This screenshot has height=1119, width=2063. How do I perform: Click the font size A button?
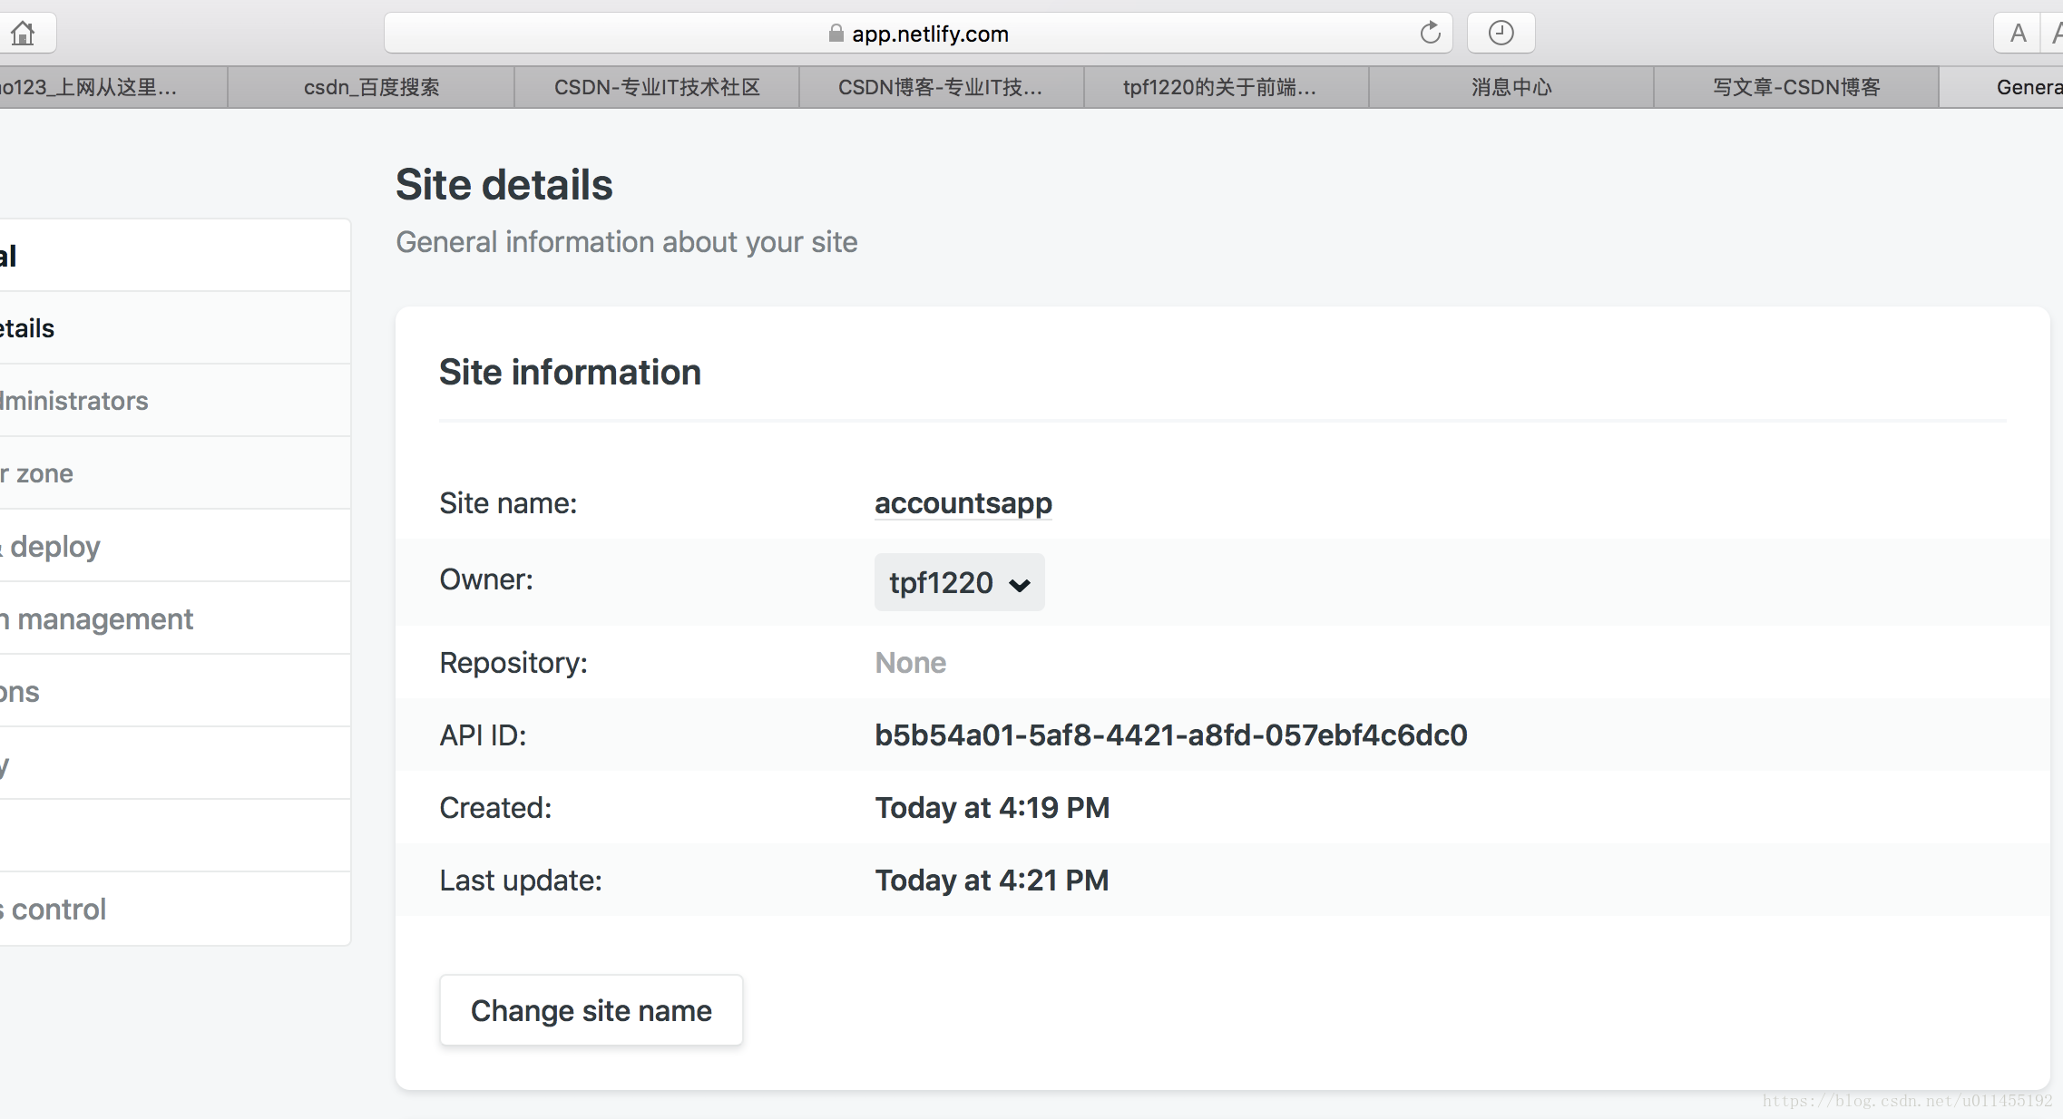[x=2018, y=34]
